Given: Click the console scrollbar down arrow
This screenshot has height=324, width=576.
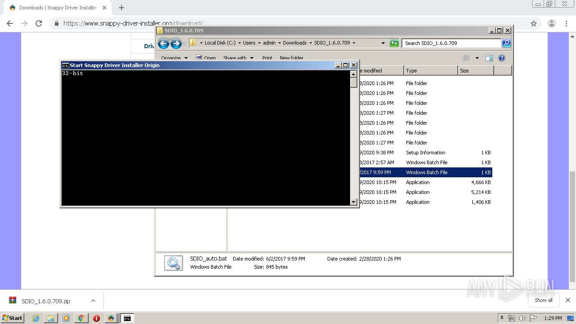Looking at the screenshot, I should 353,202.
